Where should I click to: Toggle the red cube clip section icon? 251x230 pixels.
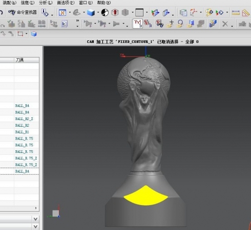tap(115, 12)
